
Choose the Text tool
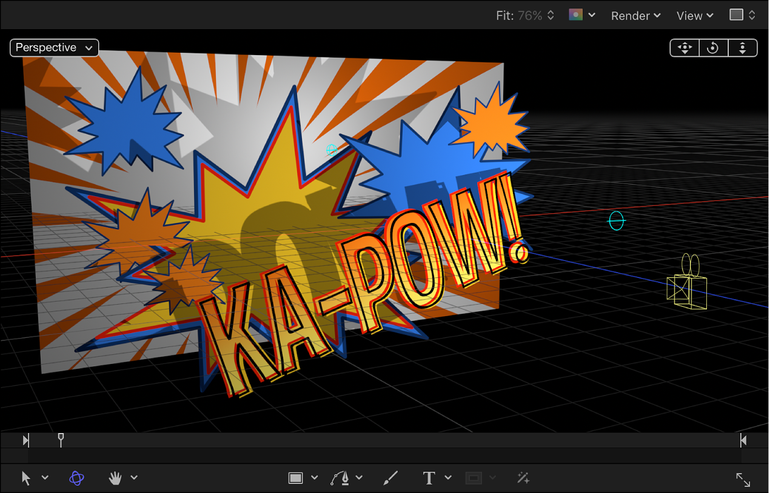tap(429, 478)
